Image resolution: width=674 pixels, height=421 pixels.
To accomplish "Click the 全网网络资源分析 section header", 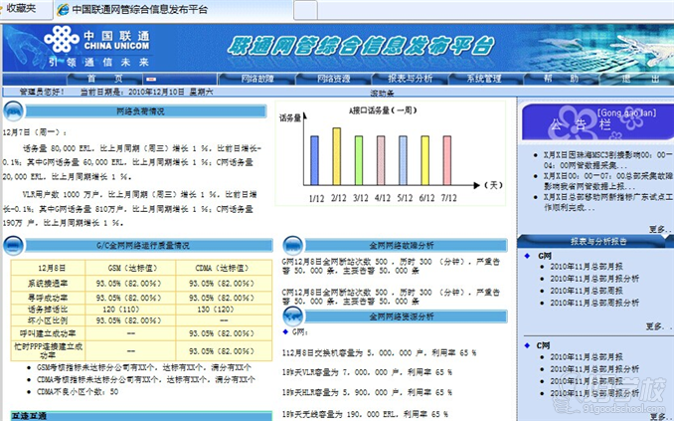I will (406, 316).
